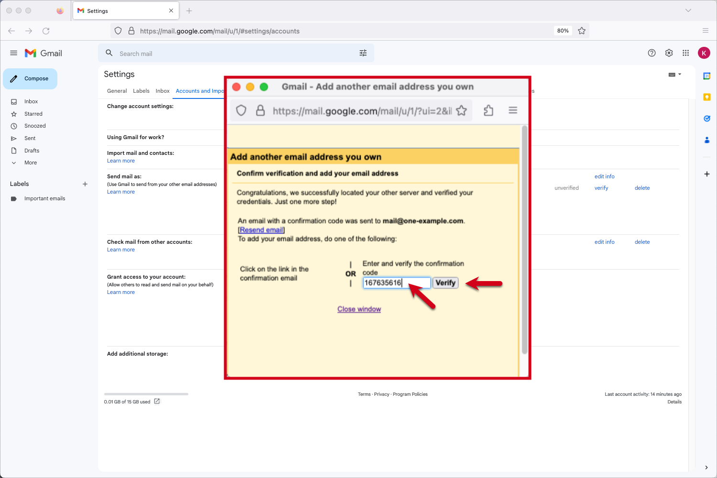Image resolution: width=717 pixels, height=478 pixels.
Task: Click the lock site info icon in main URL bar
Action: click(x=131, y=31)
